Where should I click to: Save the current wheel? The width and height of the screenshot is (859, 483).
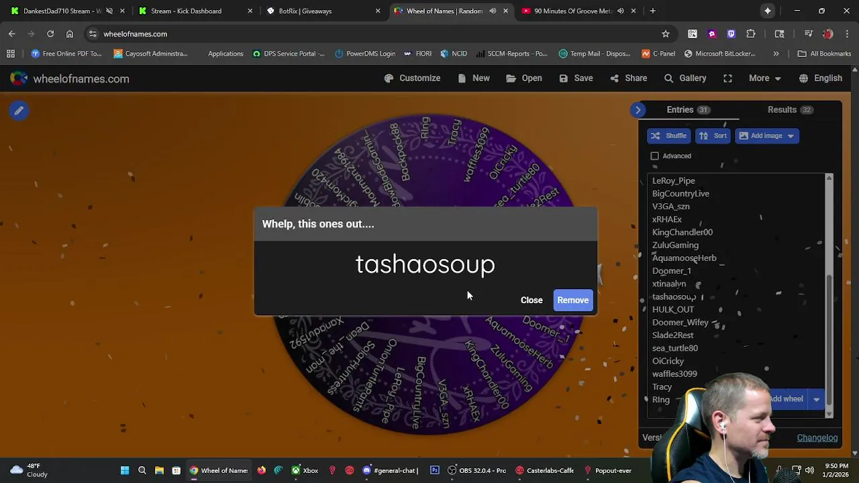576,78
